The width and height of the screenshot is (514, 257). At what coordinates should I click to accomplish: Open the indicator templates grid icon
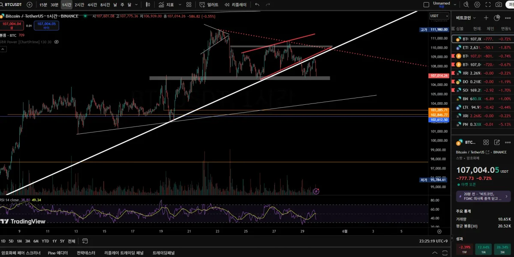point(189,5)
